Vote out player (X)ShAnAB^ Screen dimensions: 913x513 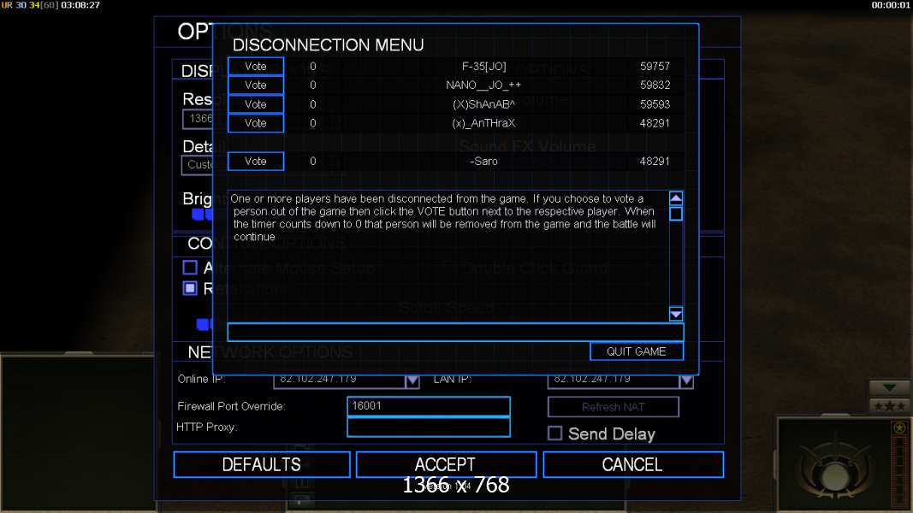(256, 104)
